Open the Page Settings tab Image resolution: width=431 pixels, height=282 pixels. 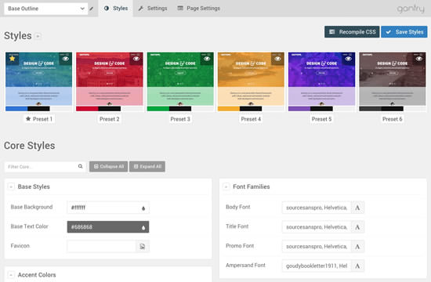click(x=199, y=9)
